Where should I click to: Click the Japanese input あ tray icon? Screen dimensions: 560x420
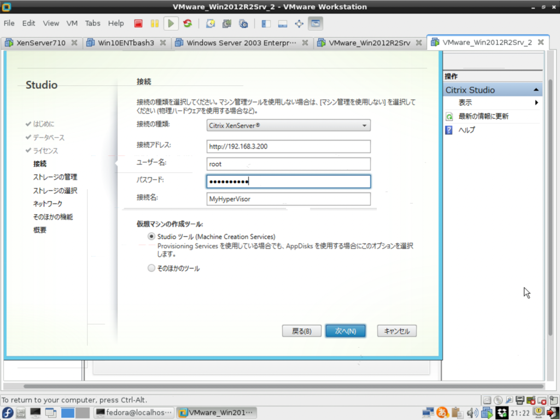442,412
